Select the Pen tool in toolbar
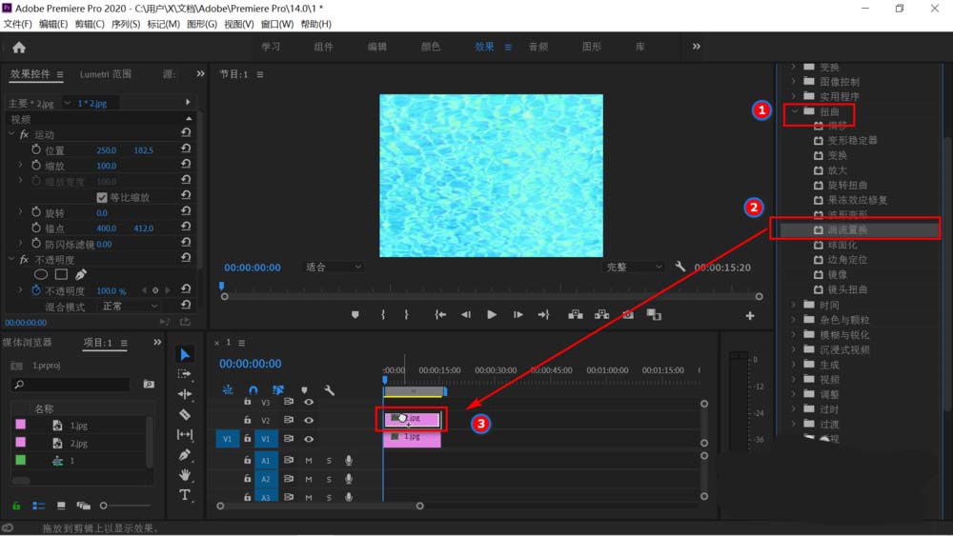Screen dimensions: 953x536 [185, 455]
